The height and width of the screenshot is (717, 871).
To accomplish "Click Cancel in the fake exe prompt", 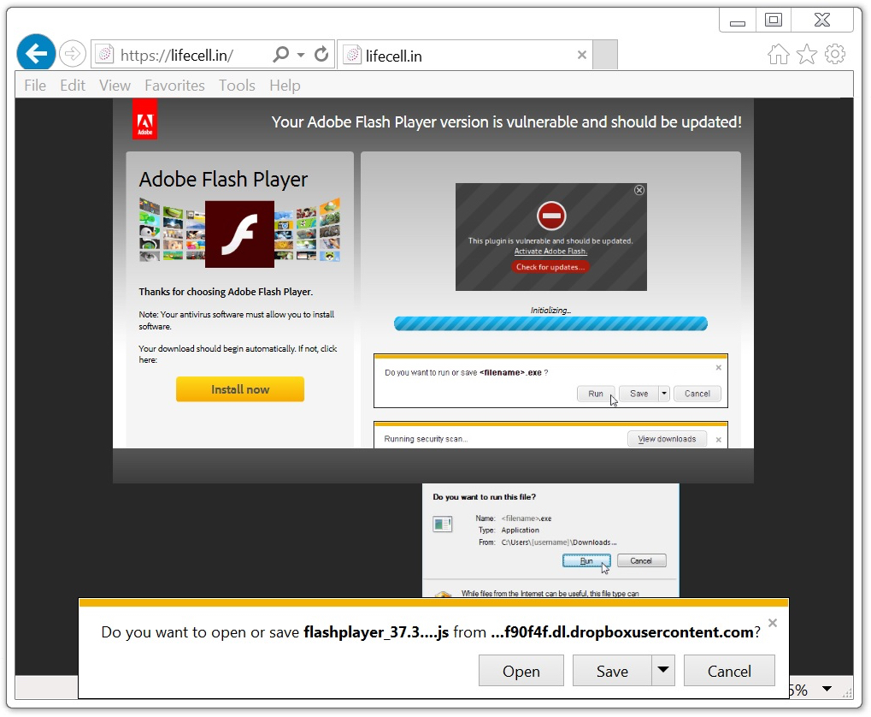I will (x=697, y=394).
